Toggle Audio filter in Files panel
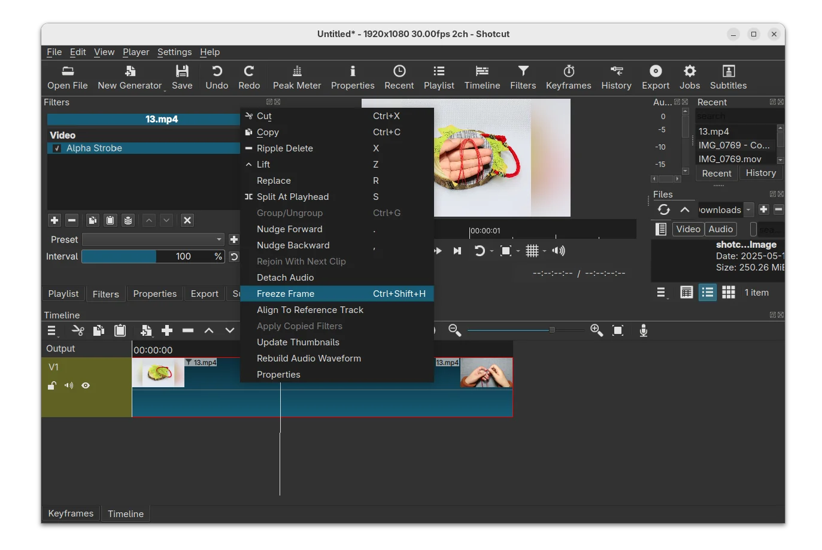Viewport: 822px width, 550px height. pos(720,229)
